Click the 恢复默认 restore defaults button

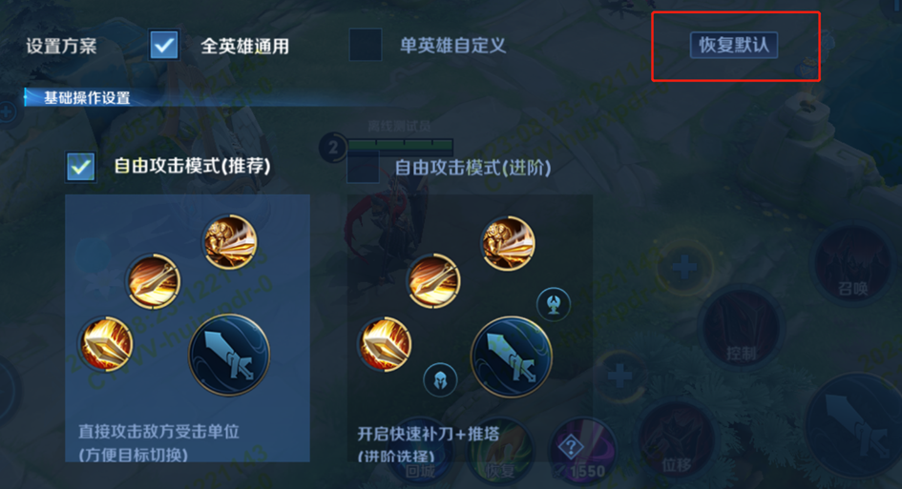coord(733,46)
